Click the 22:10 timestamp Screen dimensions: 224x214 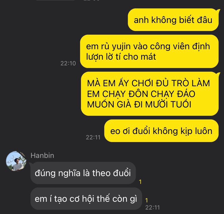click(68, 63)
